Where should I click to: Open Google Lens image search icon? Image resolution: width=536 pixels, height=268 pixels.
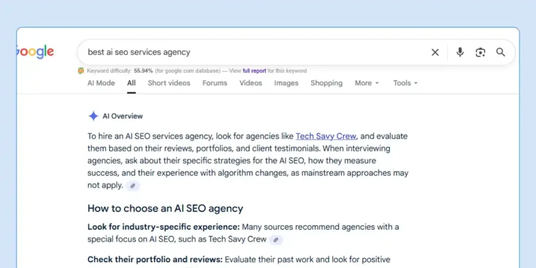tap(480, 52)
